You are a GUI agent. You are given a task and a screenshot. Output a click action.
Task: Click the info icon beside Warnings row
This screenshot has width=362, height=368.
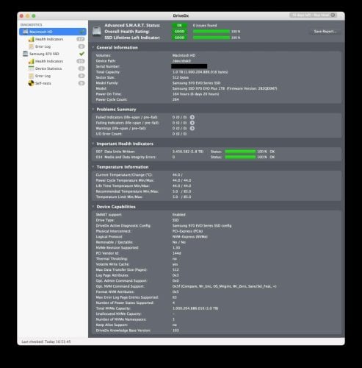coord(192,128)
